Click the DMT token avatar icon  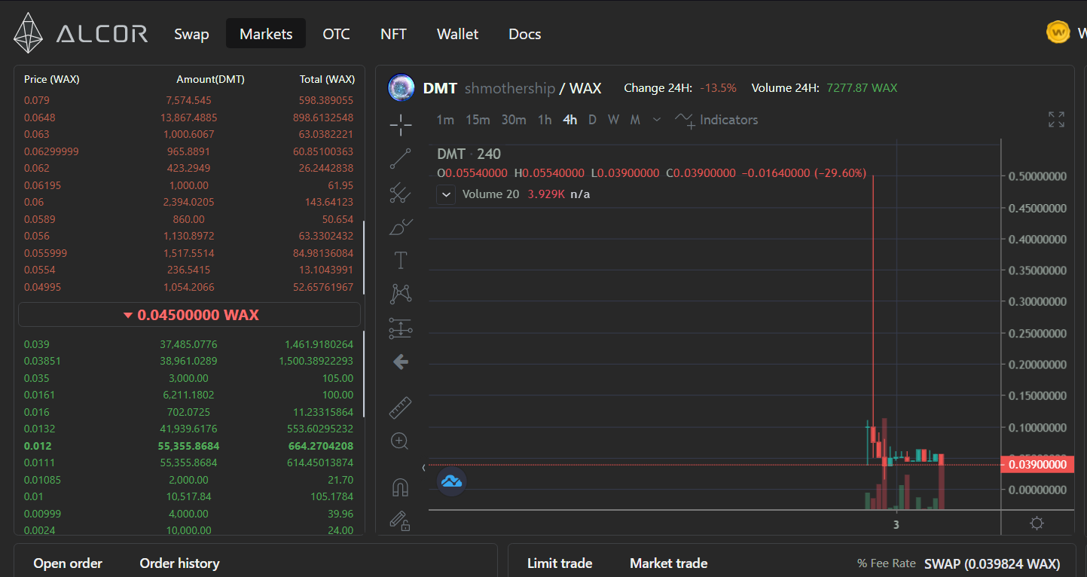402,88
